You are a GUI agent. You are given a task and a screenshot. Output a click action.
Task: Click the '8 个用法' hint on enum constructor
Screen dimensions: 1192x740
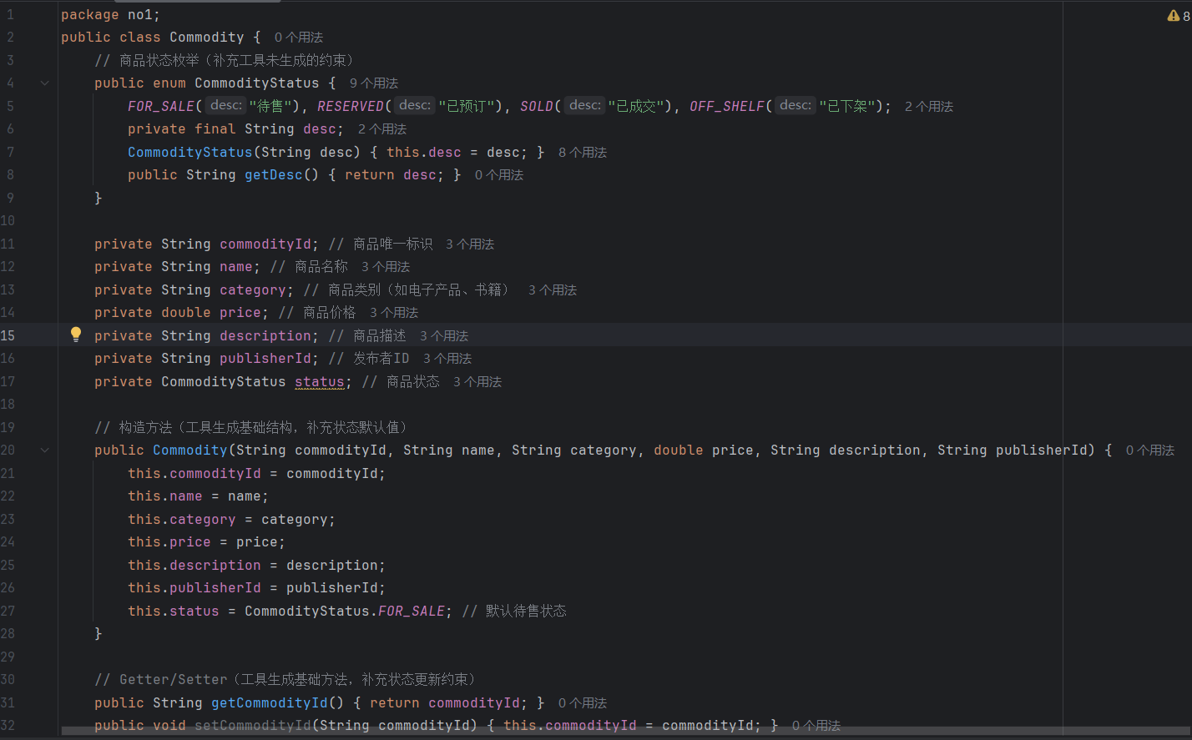point(583,153)
